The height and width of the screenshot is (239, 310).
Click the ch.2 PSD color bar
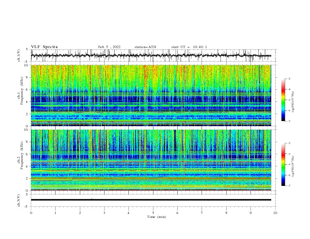pyautogui.click(x=283, y=164)
